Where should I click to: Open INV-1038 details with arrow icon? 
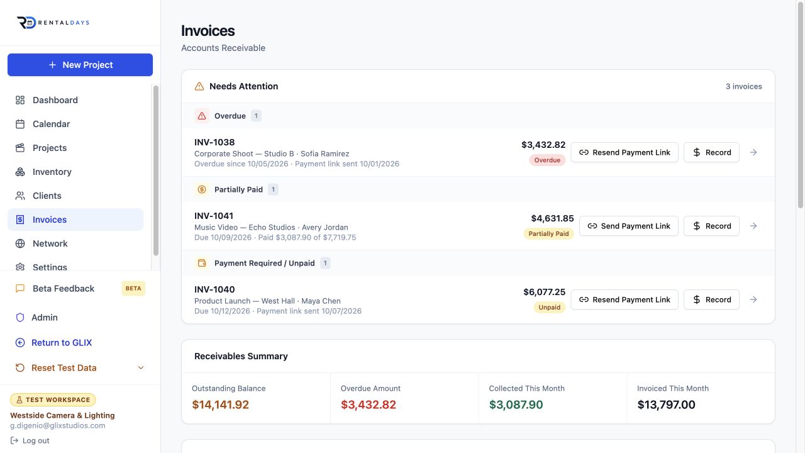click(753, 152)
